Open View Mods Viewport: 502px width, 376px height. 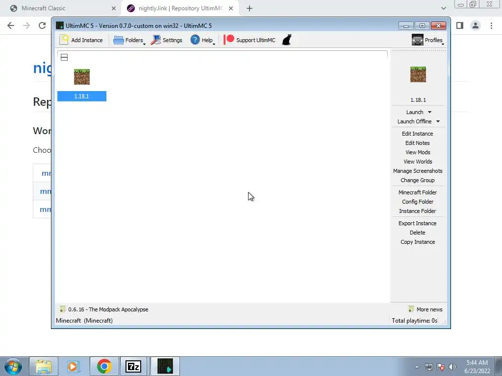[418, 152]
